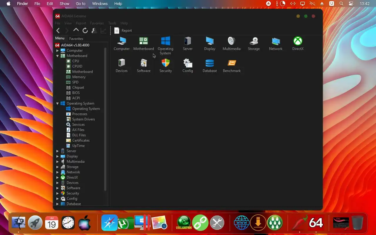Image resolution: width=376 pixels, height=235 pixels.
Task: Go up one level with up arrow
Action: coord(76,30)
